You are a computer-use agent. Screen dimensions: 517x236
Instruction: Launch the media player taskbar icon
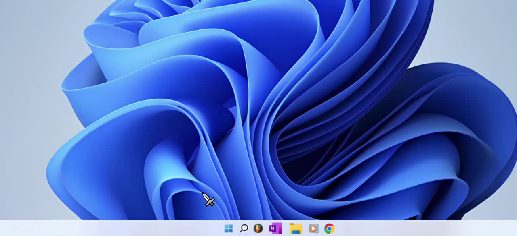[314, 229]
